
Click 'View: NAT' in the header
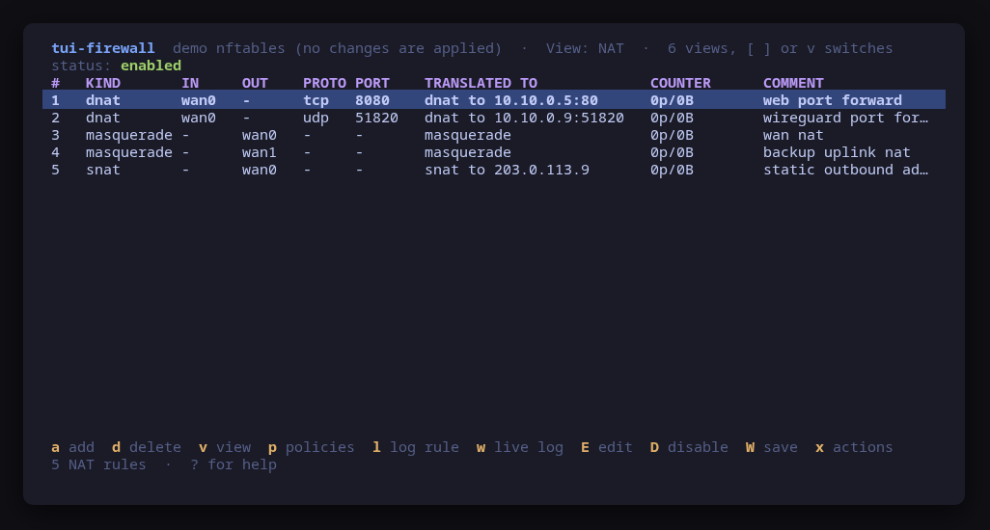click(x=585, y=48)
